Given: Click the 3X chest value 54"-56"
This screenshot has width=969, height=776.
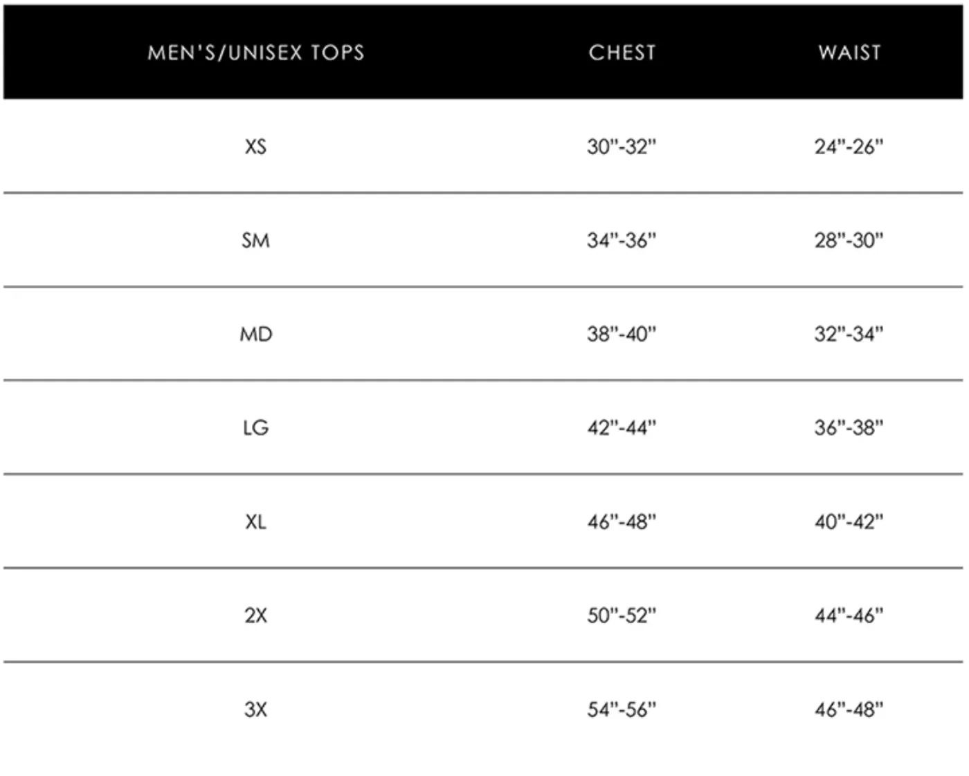Looking at the screenshot, I should 622,710.
